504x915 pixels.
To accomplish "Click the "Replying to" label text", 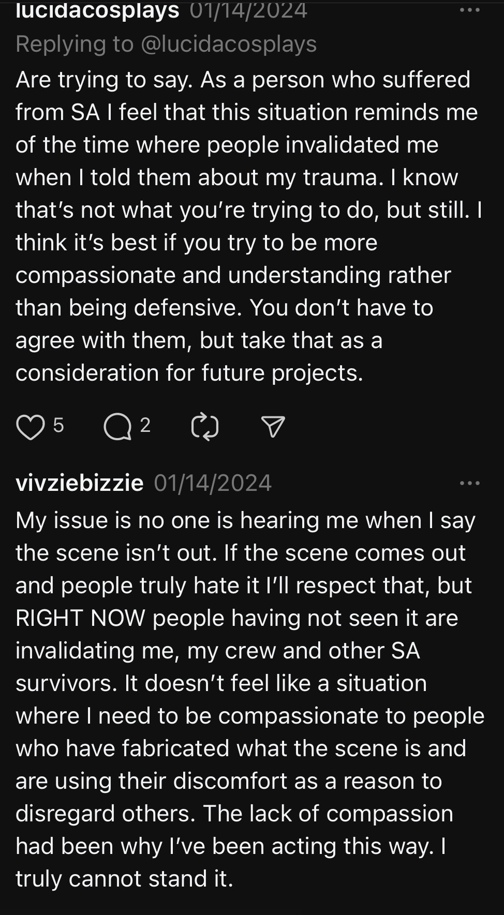I will point(75,44).
